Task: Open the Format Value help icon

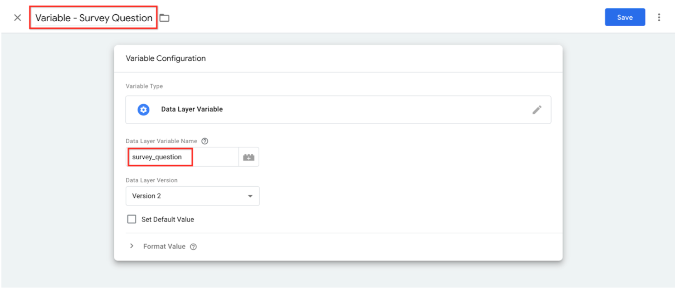Action: (x=193, y=247)
